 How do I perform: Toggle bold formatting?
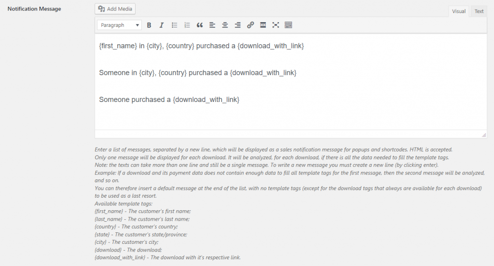click(x=149, y=25)
